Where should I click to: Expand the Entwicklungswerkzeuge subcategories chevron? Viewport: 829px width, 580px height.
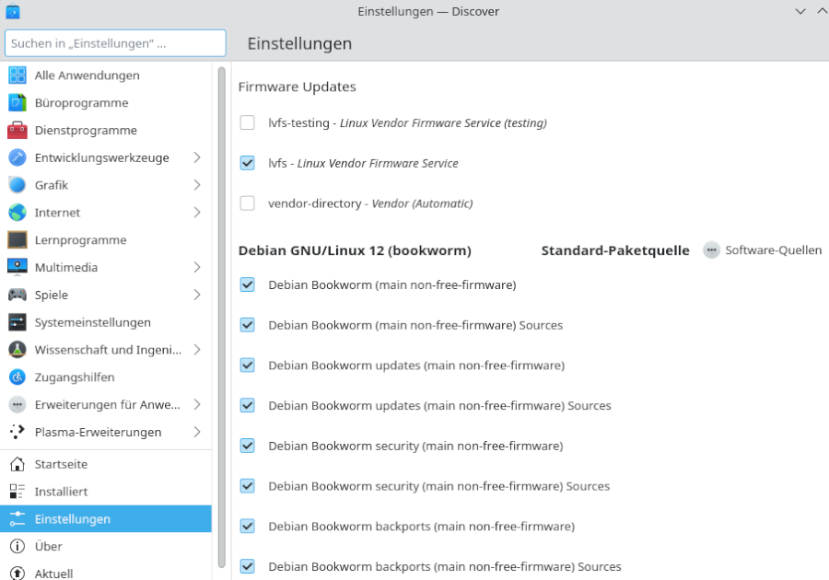pyautogui.click(x=197, y=157)
